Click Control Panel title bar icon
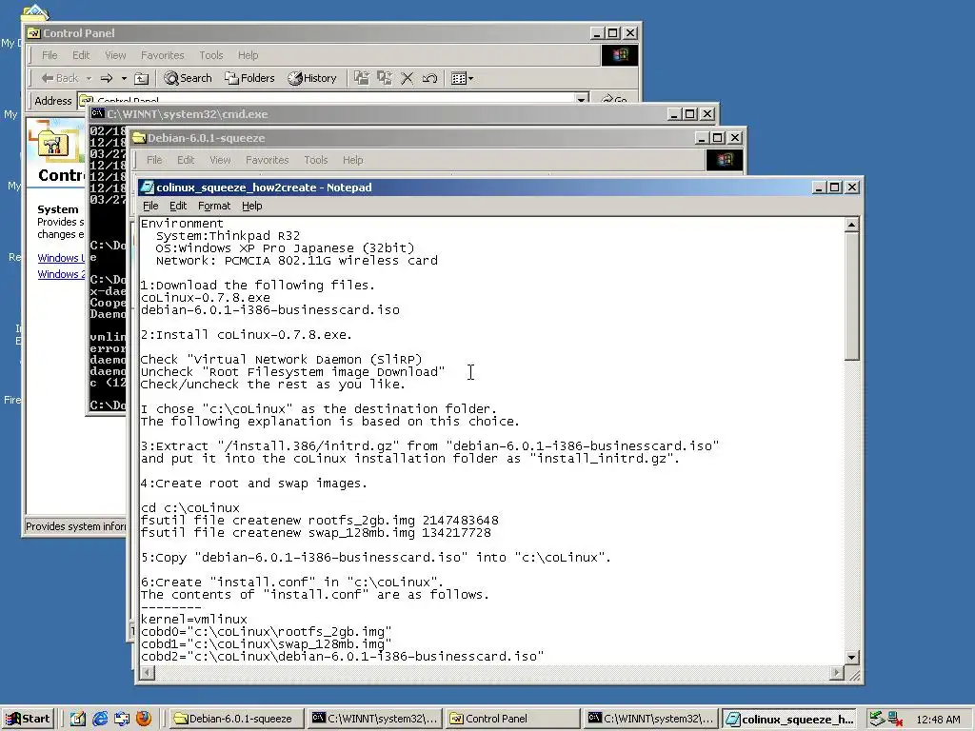The image size is (975, 731). pyautogui.click(x=34, y=33)
